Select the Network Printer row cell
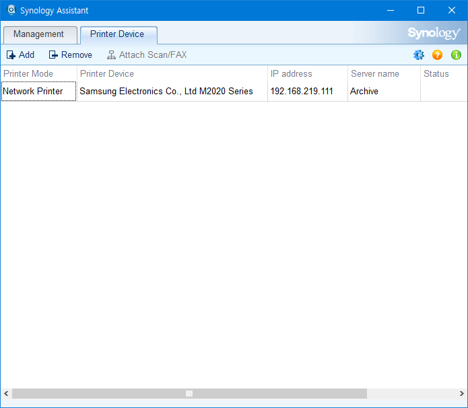The width and height of the screenshot is (468, 408). tap(33, 92)
